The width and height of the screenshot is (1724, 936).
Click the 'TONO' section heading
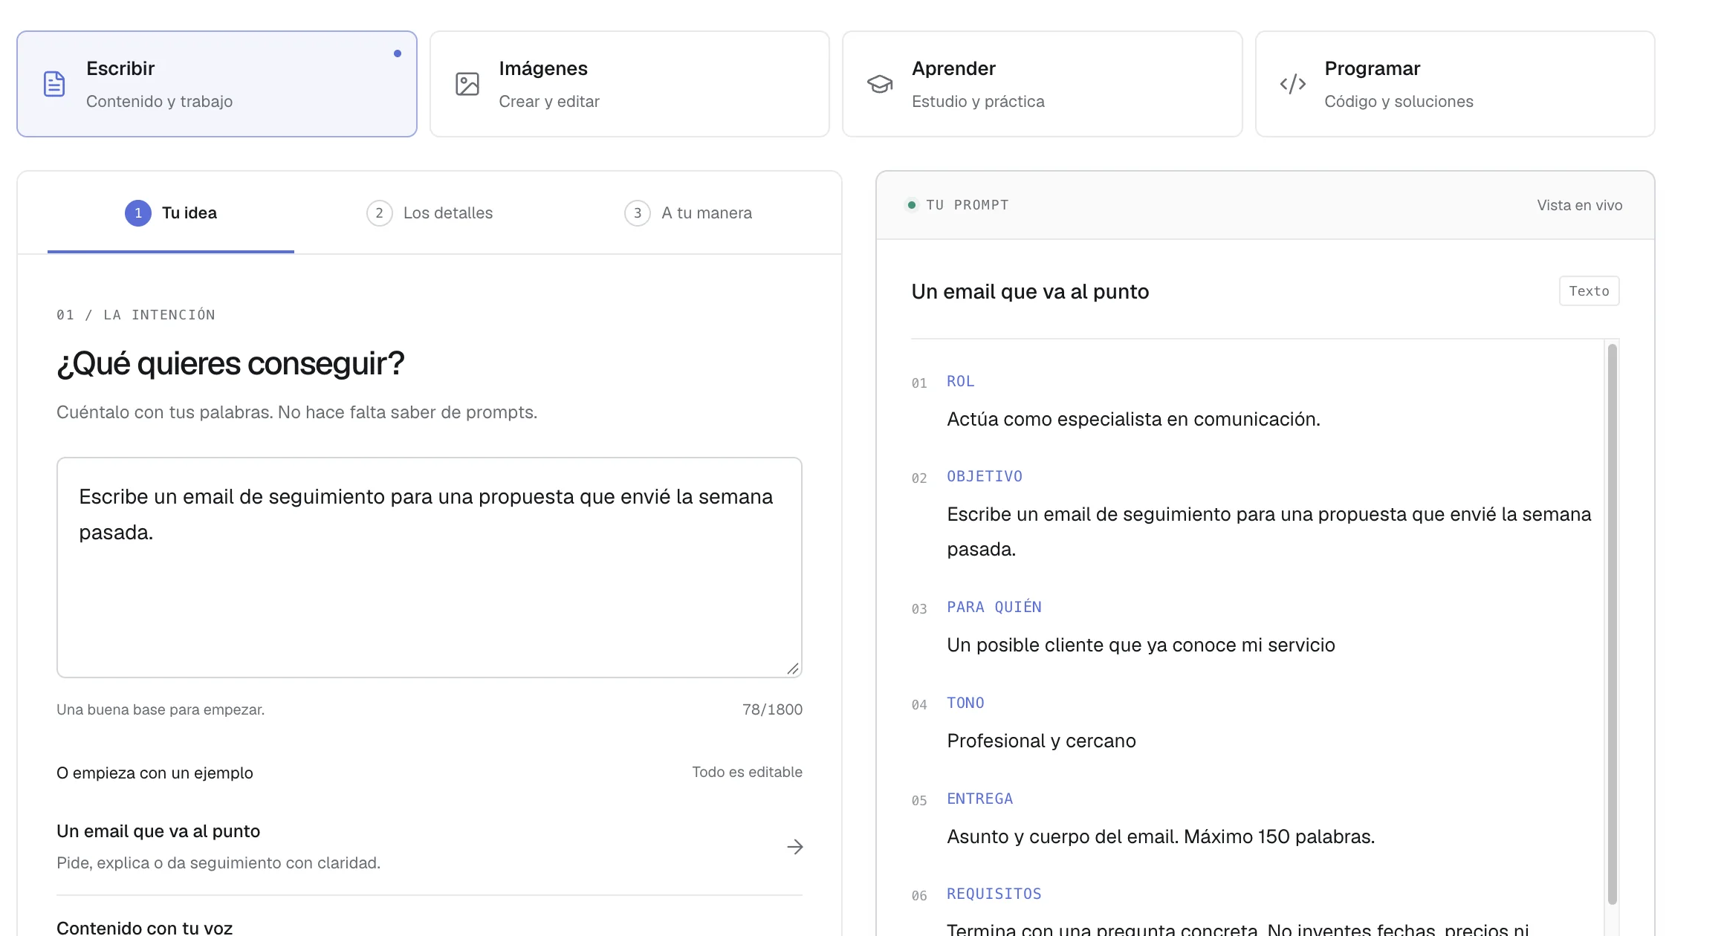(965, 703)
